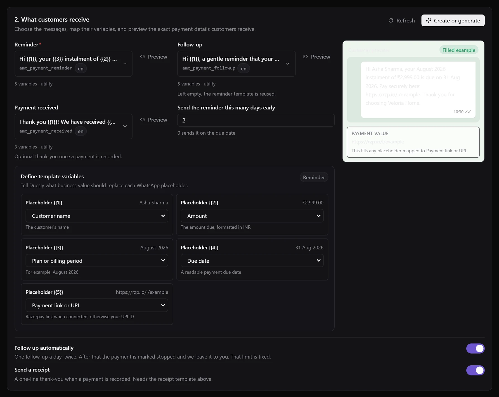The image size is (499, 397).
Task: Open the Payment link or UPI dropdown
Action: [x=97, y=305]
